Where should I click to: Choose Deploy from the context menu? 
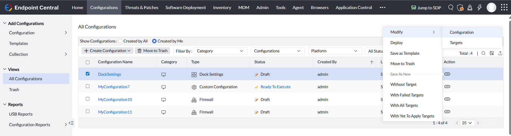coord(397,43)
